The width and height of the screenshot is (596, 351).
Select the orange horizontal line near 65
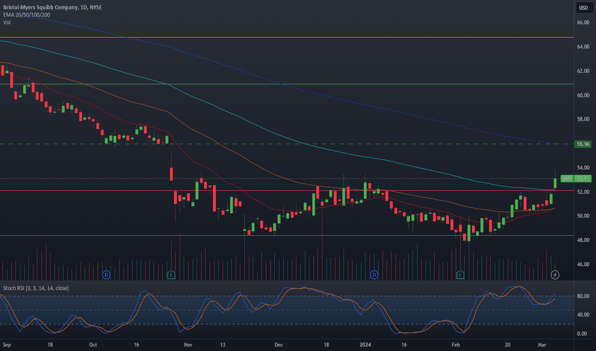[x=287, y=38]
